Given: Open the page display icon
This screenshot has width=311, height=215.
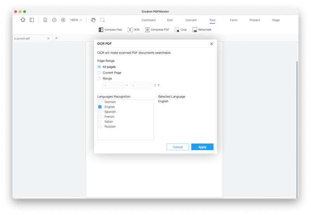Looking at the screenshot, I should click(x=45, y=20).
